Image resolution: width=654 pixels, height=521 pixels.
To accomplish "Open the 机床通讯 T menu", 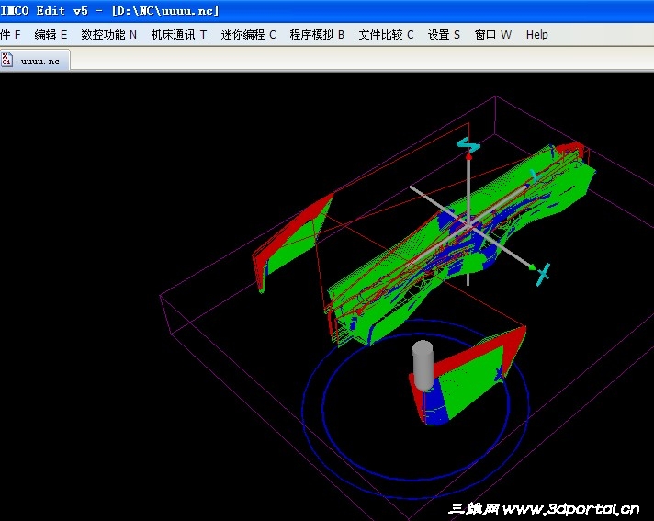I will tap(179, 35).
